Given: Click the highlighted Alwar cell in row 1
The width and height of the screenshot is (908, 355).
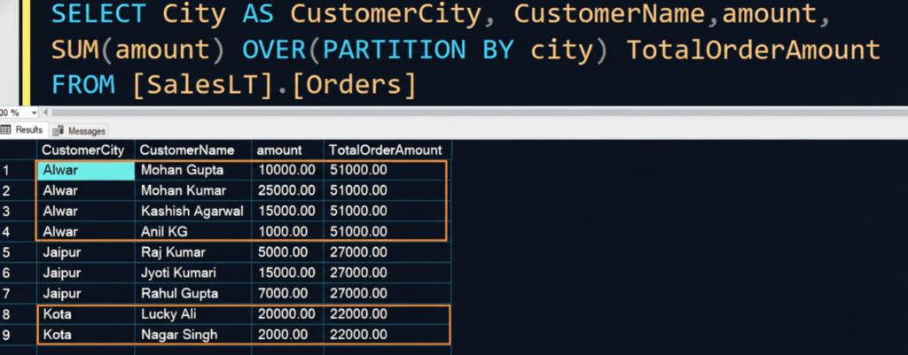Looking at the screenshot, I should (84, 169).
